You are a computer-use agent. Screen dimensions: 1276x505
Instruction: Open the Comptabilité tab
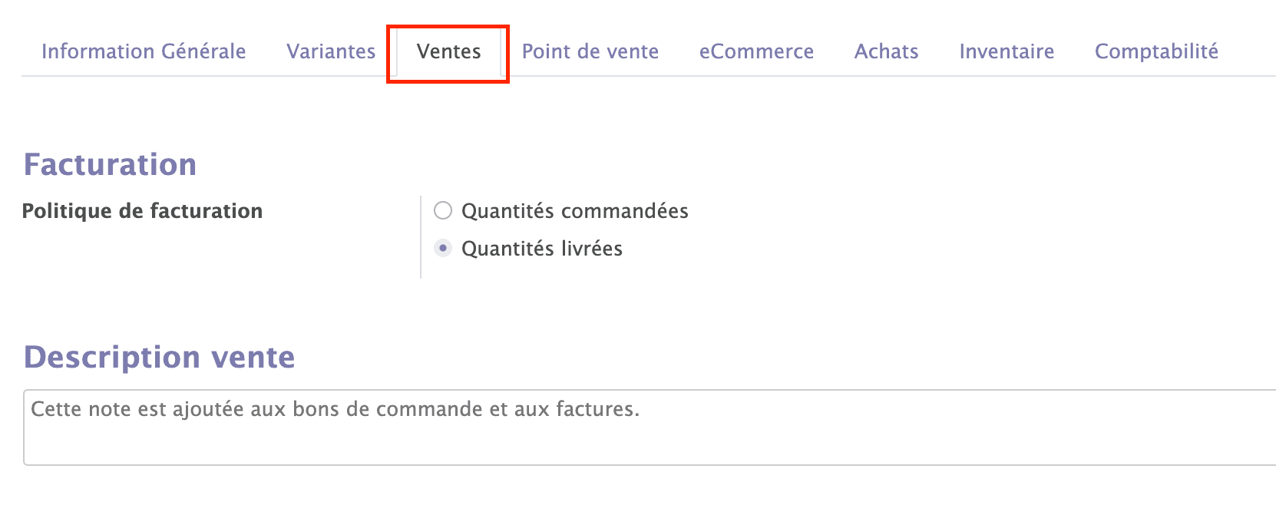[1155, 51]
